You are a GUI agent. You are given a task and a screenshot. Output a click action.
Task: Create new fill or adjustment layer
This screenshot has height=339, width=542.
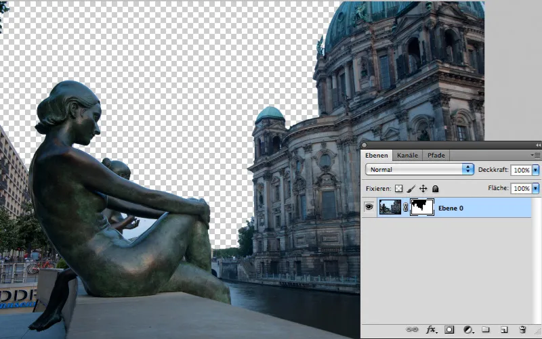[x=468, y=330]
